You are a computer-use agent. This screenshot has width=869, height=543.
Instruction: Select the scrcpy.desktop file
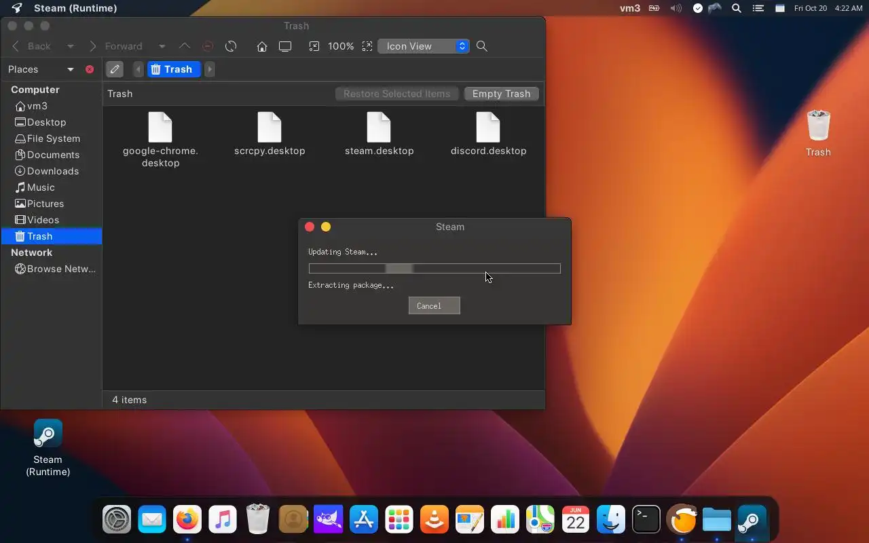(270, 134)
